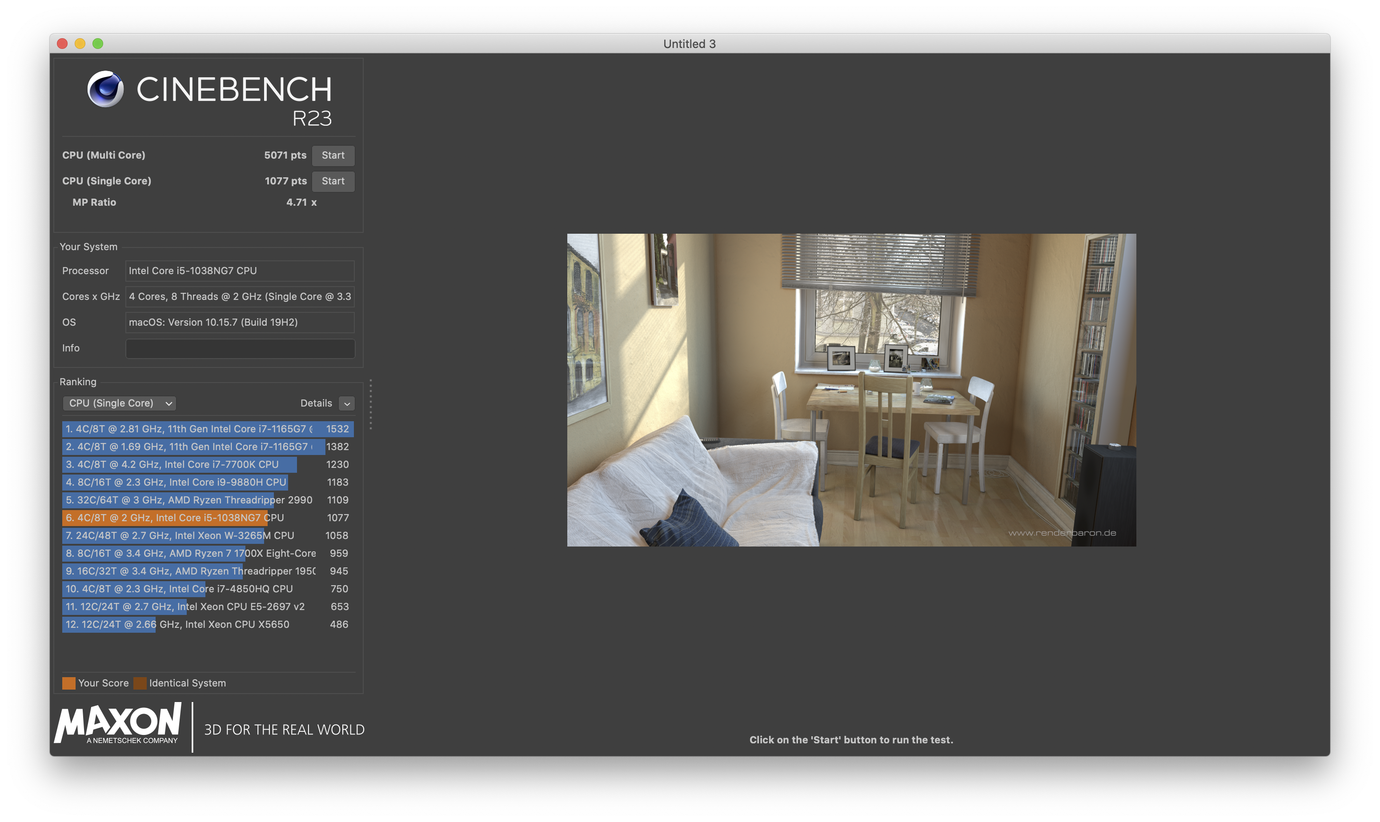Select ranking row 4 Intel Core i9-9880H
Image resolution: width=1380 pixels, height=822 pixels.
[208, 483]
